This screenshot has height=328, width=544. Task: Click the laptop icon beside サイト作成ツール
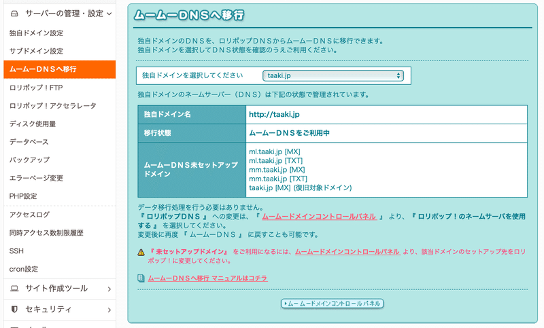tap(14, 289)
